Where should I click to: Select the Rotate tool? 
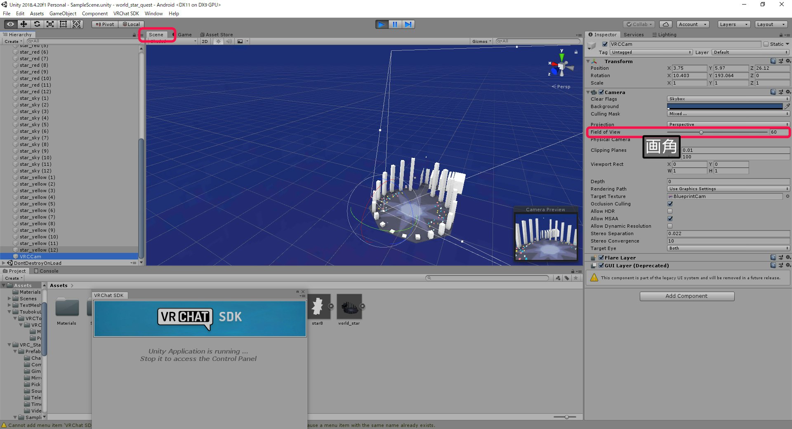[x=37, y=24]
